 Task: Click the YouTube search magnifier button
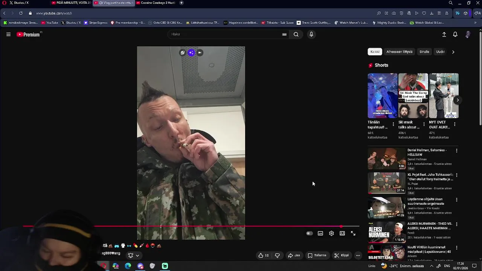(296, 34)
